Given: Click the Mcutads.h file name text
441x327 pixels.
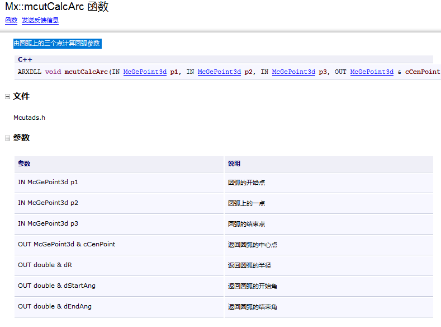Looking at the screenshot, I should [x=29, y=118].
